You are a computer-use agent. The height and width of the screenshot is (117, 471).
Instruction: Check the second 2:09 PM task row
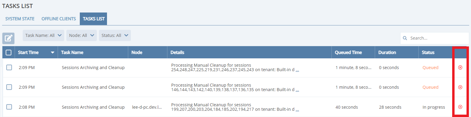(x=9, y=87)
